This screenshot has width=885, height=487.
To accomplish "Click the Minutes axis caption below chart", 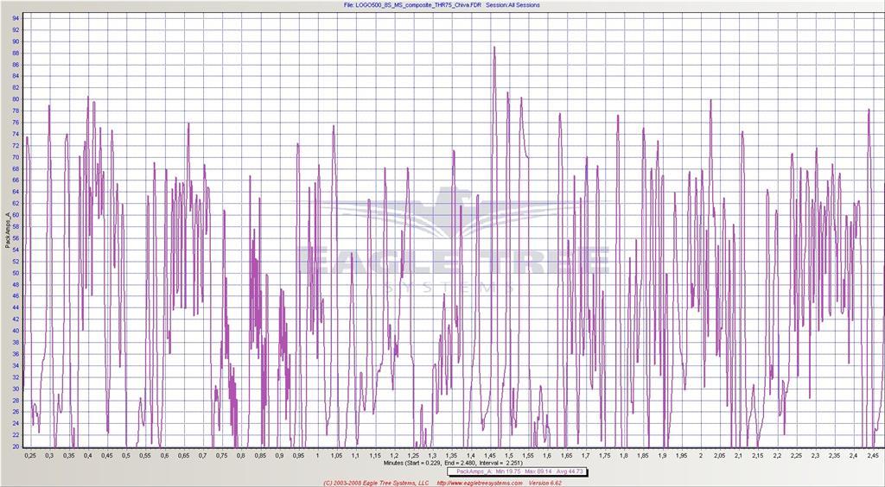I will pyautogui.click(x=442, y=463).
